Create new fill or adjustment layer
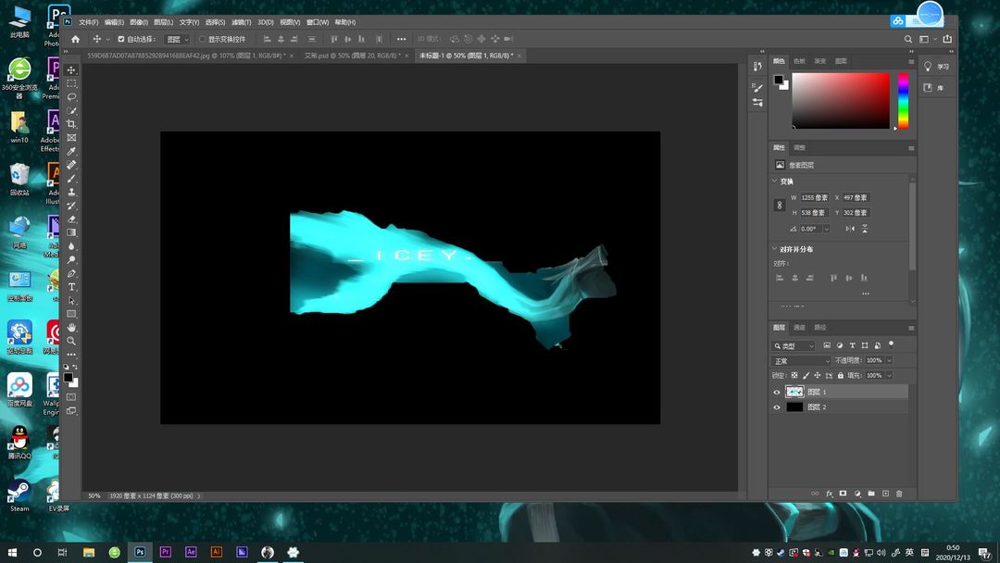Image resolution: width=1000 pixels, height=563 pixels. pyautogui.click(x=857, y=494)
